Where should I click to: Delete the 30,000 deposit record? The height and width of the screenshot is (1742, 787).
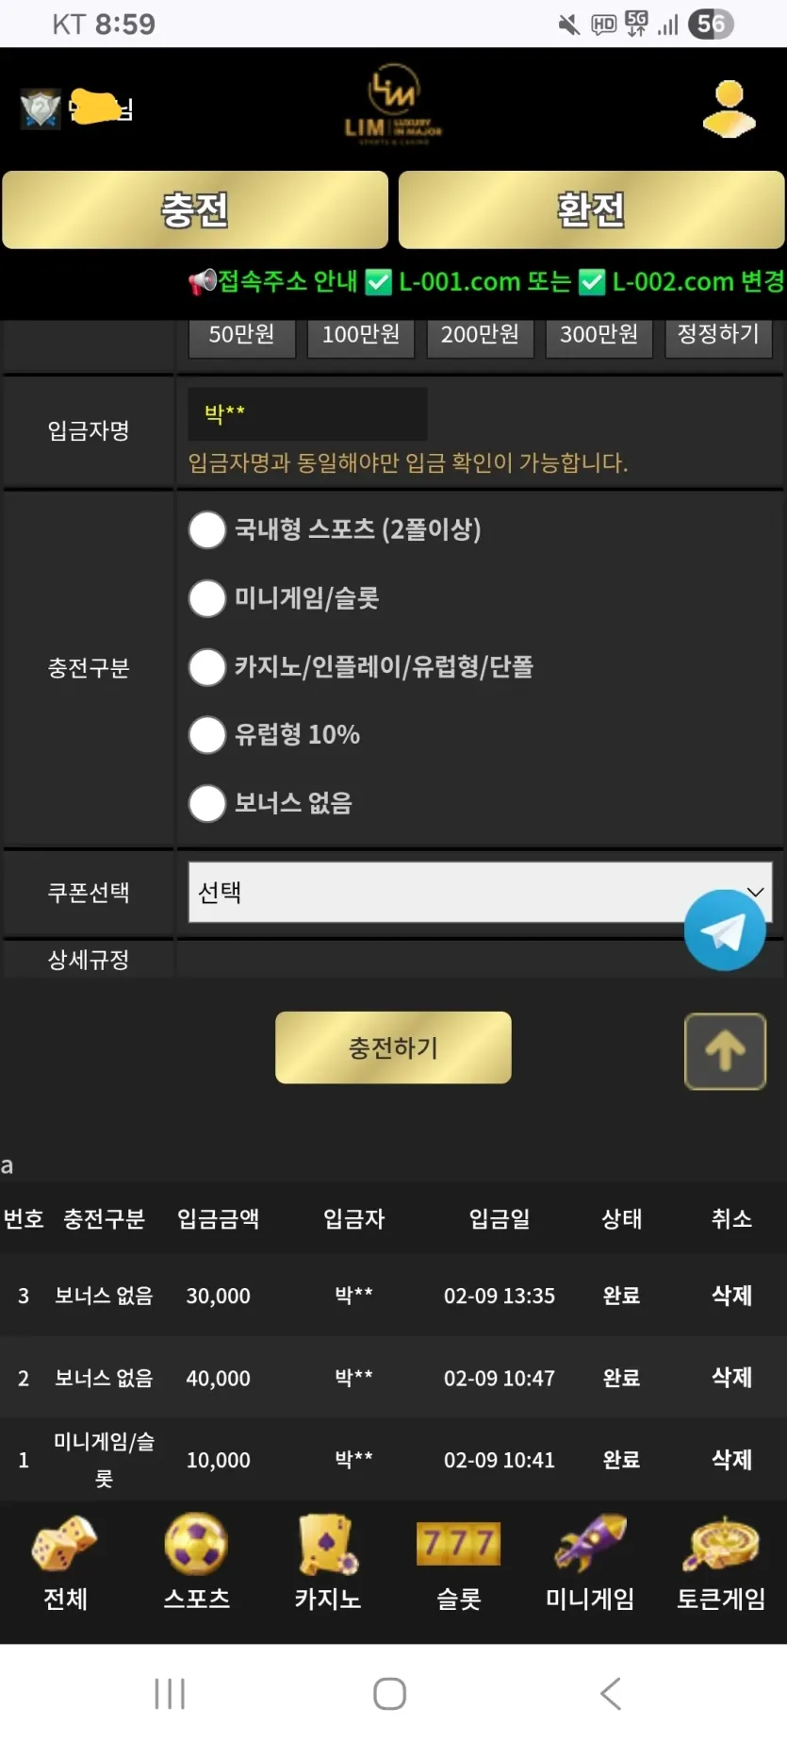731,1296
